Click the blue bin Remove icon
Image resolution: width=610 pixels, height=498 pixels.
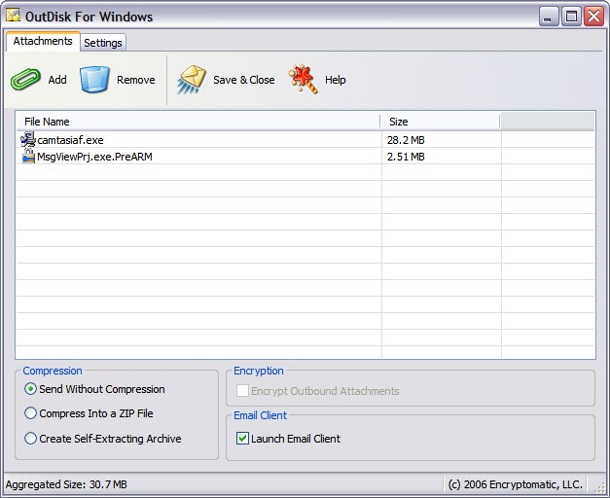(x=94, y=80)
